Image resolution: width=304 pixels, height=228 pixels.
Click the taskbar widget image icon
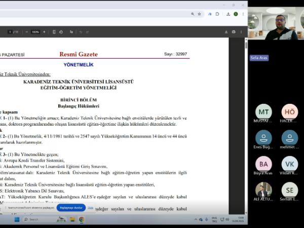pos(61,219)
